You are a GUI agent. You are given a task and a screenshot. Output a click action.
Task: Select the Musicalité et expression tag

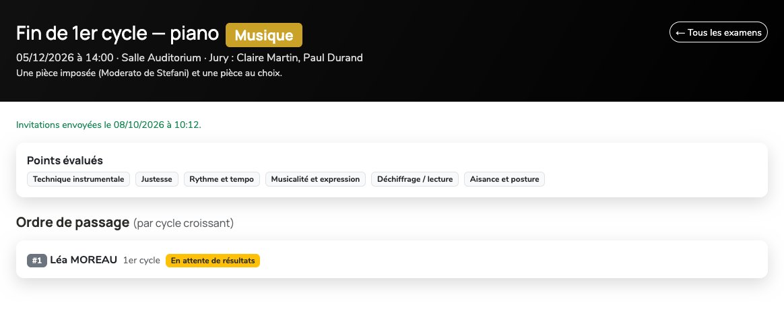tap(315, 179)
